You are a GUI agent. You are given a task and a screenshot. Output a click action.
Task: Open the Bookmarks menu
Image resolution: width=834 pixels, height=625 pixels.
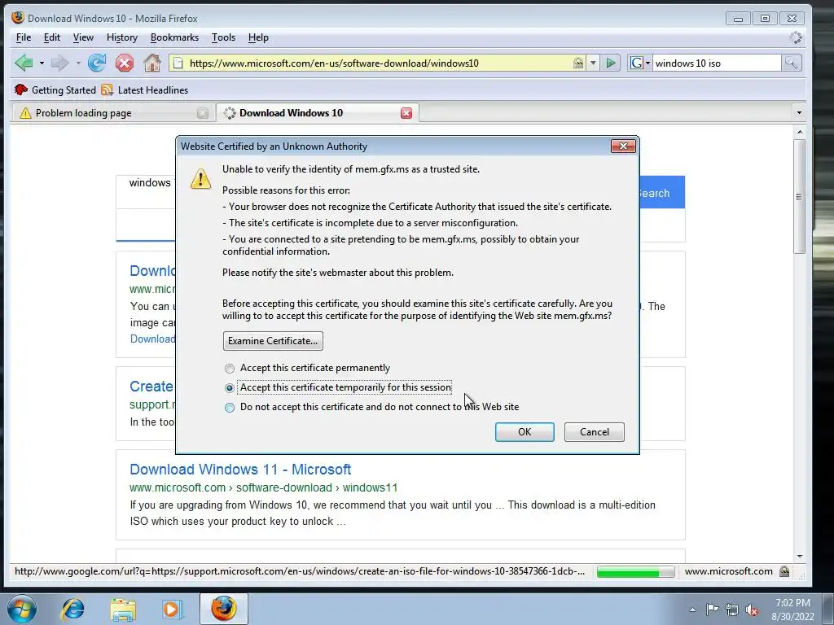point(174,37)
